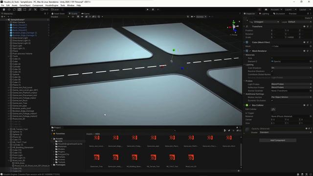
Task: Click the Pause button
Action: coord(153,9)
